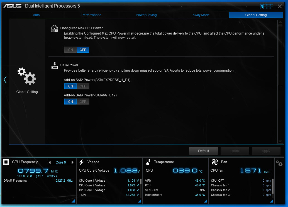Turn OFF SATAEXPRESS_1_E1 add-on SATA power
288x207 pixels.
(x=83, y=86)
